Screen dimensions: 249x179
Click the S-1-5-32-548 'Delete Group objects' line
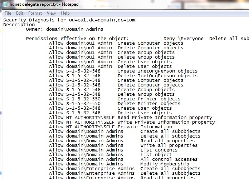pyautogui.click(x=112, y=94)
